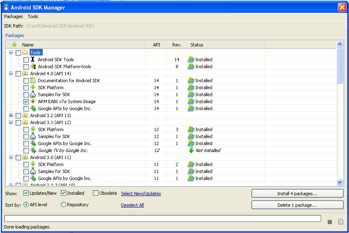The height and width of the screenshot is (233, 349).
Task: Uncheck the ARM EABI v7a System Image checkbox
Action: 26,102
